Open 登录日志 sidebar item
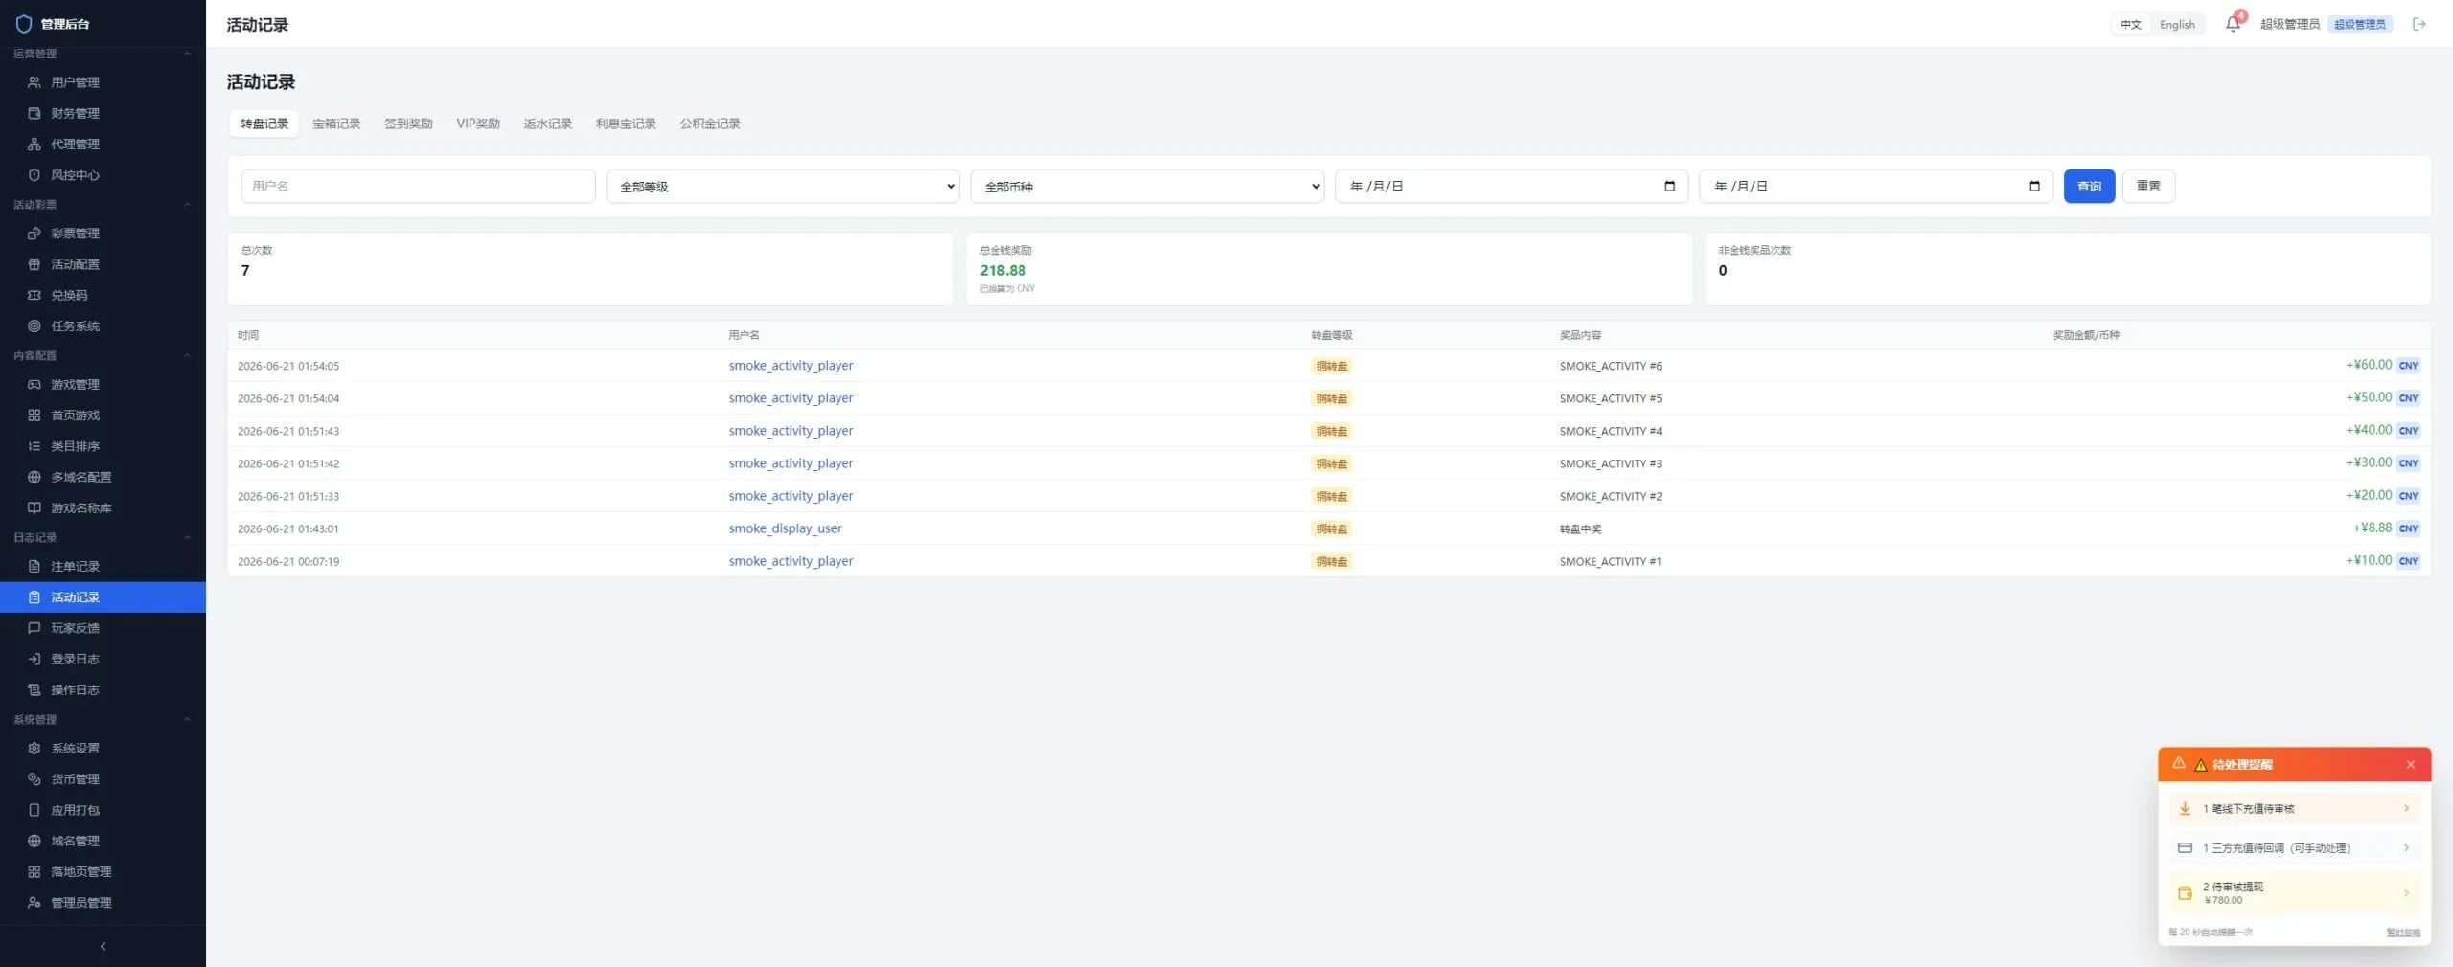 pyautogui.click(x=103, y=659)
